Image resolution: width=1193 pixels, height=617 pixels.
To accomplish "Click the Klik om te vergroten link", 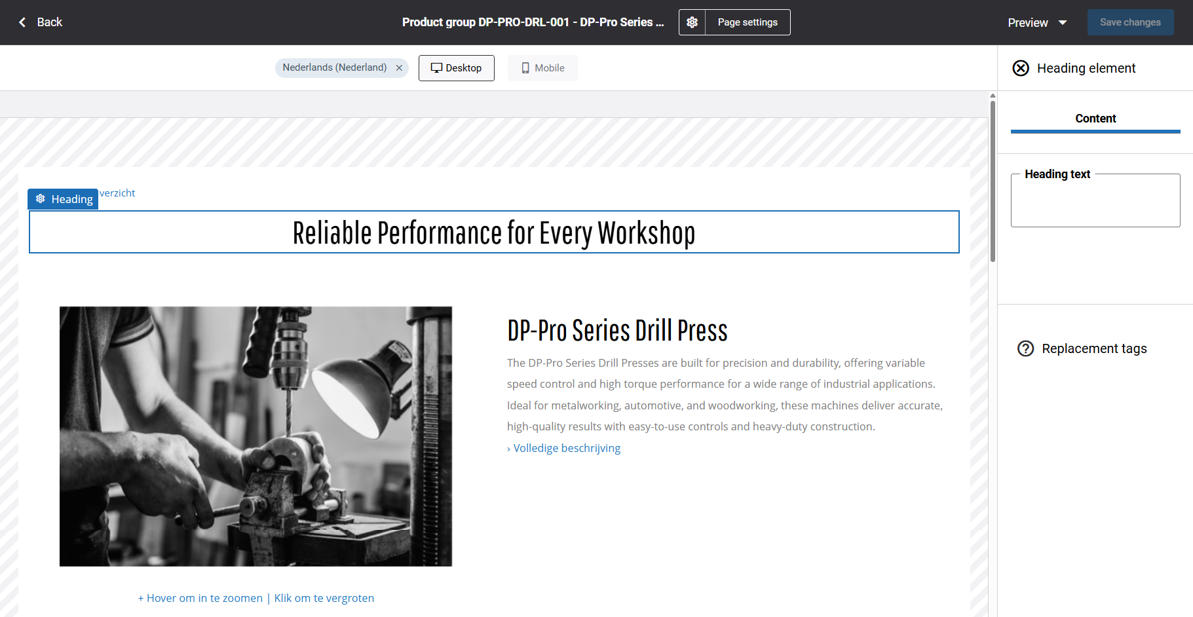I will [324, 598].
